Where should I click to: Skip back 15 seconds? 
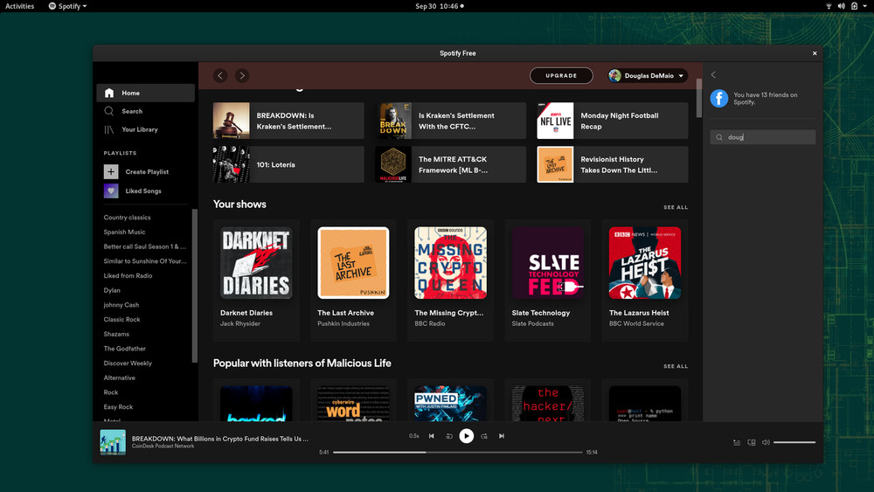449,436
